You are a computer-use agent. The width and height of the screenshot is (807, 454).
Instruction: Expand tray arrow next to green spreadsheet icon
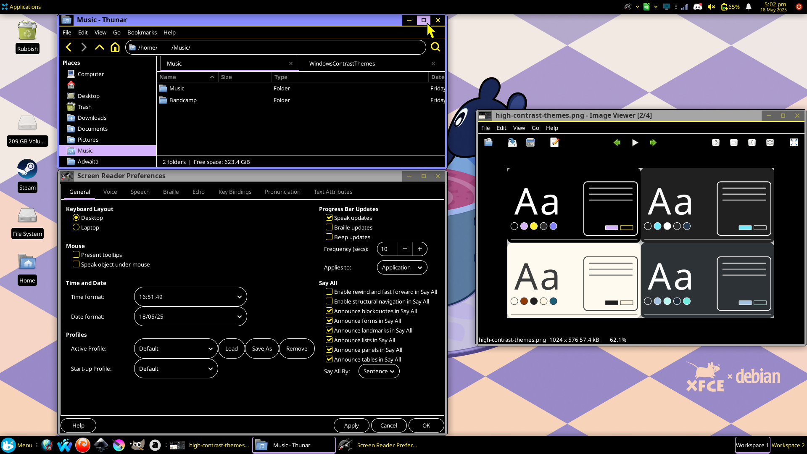tap(656, 7)
